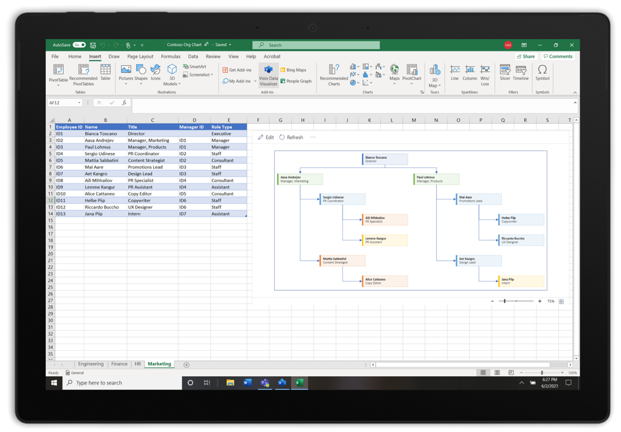The height and width of the screenshot is (432, 621).
Task: Open the Visio Data Visualizer add-in
Action: 268,75
